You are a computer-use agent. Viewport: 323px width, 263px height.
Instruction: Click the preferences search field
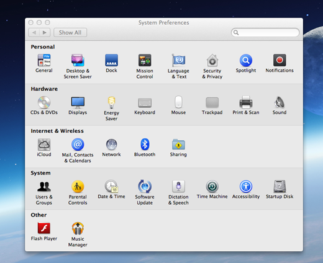[265, 32]
